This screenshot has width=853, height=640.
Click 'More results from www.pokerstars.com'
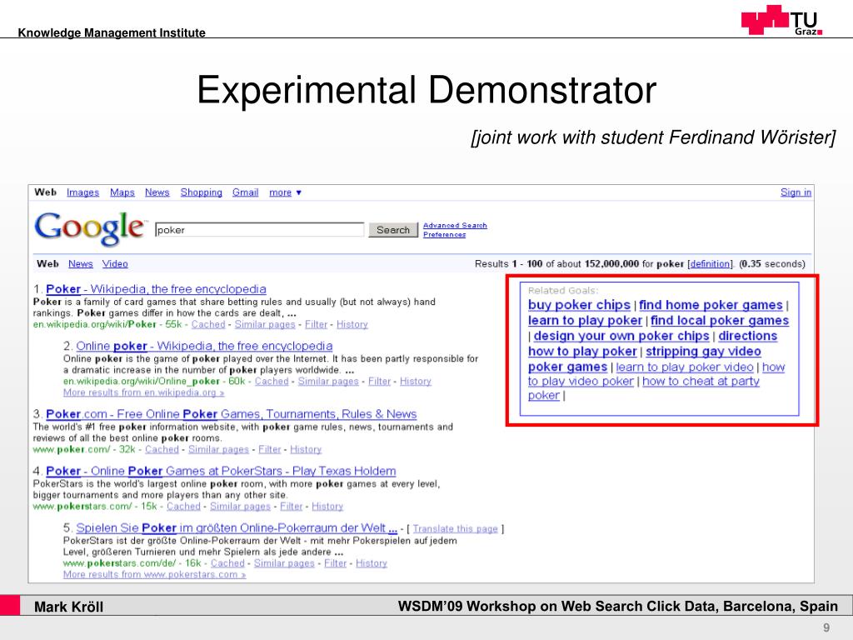(154, 575)
